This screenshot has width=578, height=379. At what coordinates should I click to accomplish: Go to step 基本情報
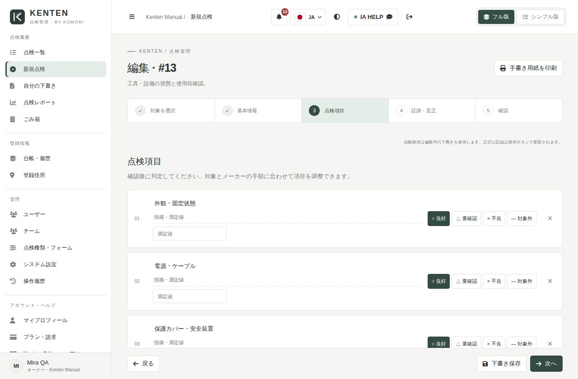click(x=258, y=111)
